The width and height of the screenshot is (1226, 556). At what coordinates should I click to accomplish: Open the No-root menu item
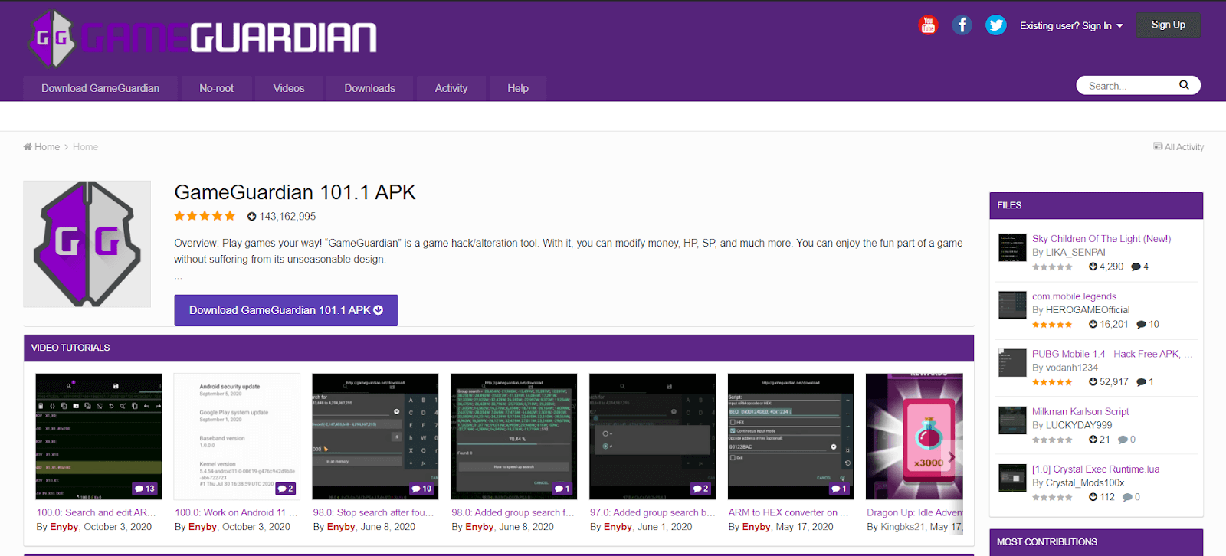[217, 88]
